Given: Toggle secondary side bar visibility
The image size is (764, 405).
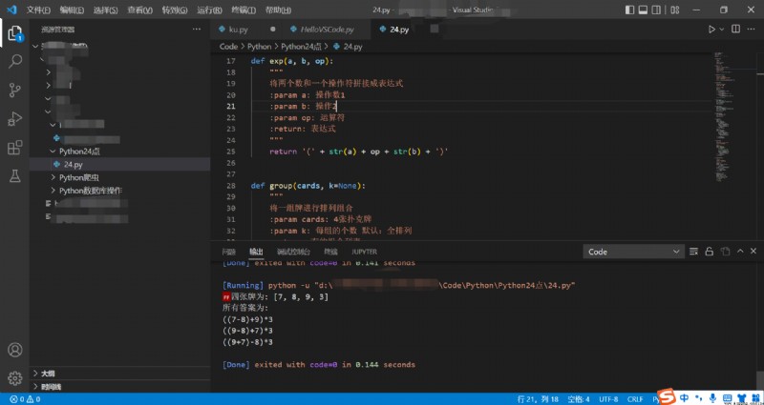Looking at the screenshot, I should click(x=656, y=10).
